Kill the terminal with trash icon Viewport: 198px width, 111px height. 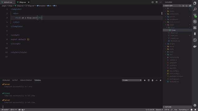(153, 80)
